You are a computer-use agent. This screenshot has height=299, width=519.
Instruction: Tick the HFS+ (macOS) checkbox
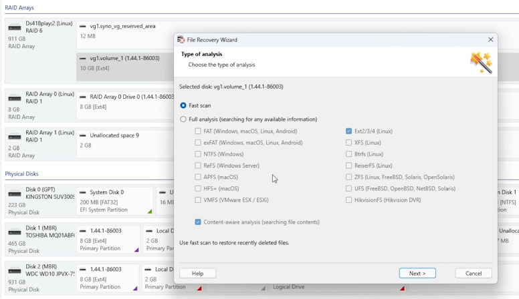[x=198, y=189]
